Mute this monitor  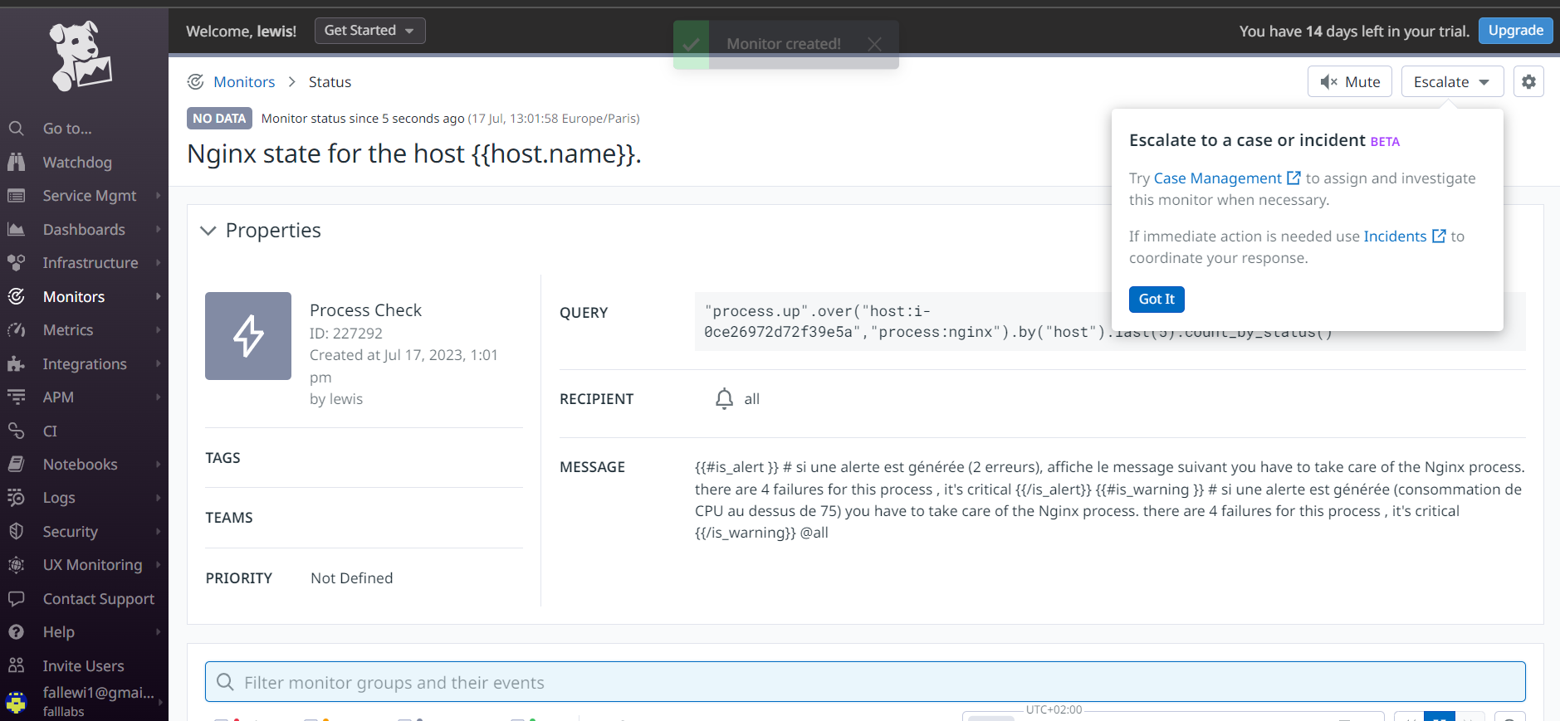1349,81
